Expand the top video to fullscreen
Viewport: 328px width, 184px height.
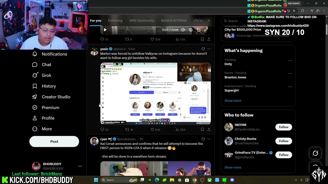[206, 30]
